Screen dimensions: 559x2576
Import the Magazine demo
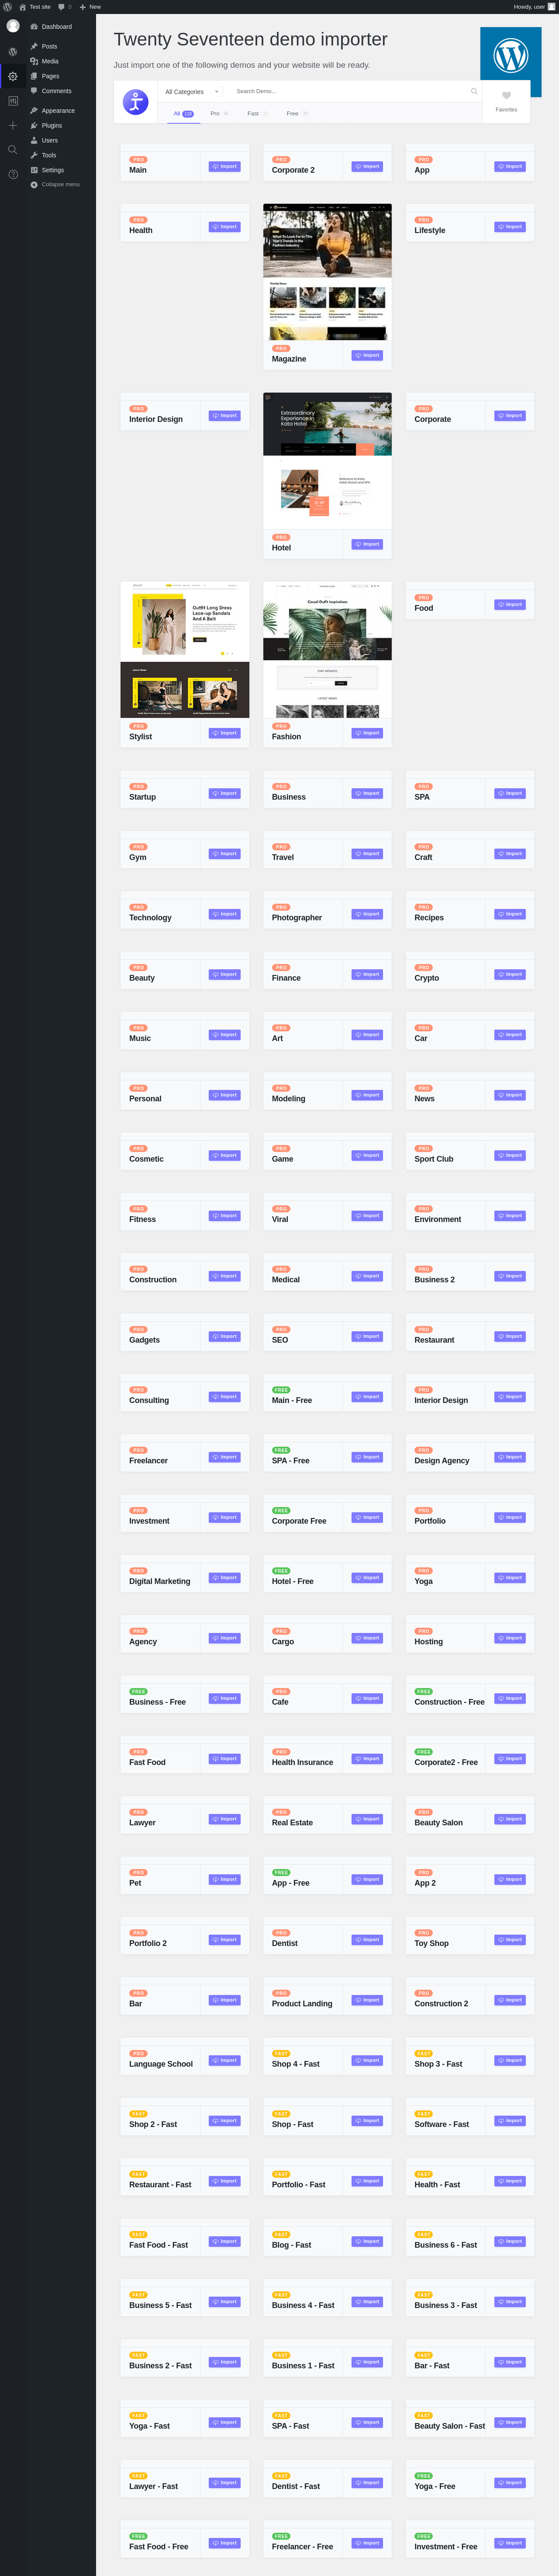[367, 355]
